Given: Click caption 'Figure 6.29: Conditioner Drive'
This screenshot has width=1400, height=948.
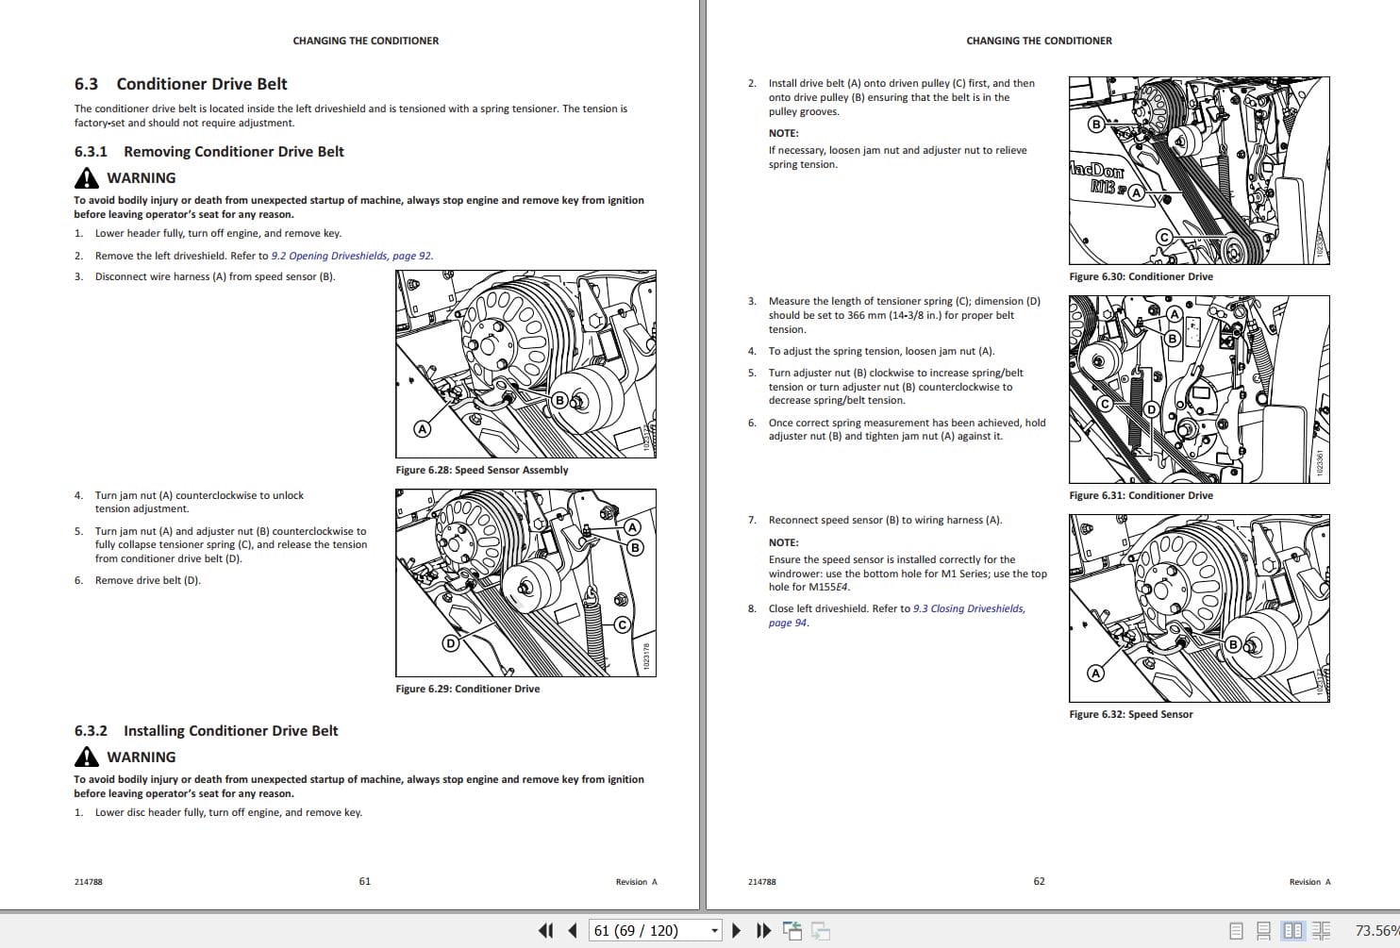Looking at the screenshot, I should [x=468, y=689].
